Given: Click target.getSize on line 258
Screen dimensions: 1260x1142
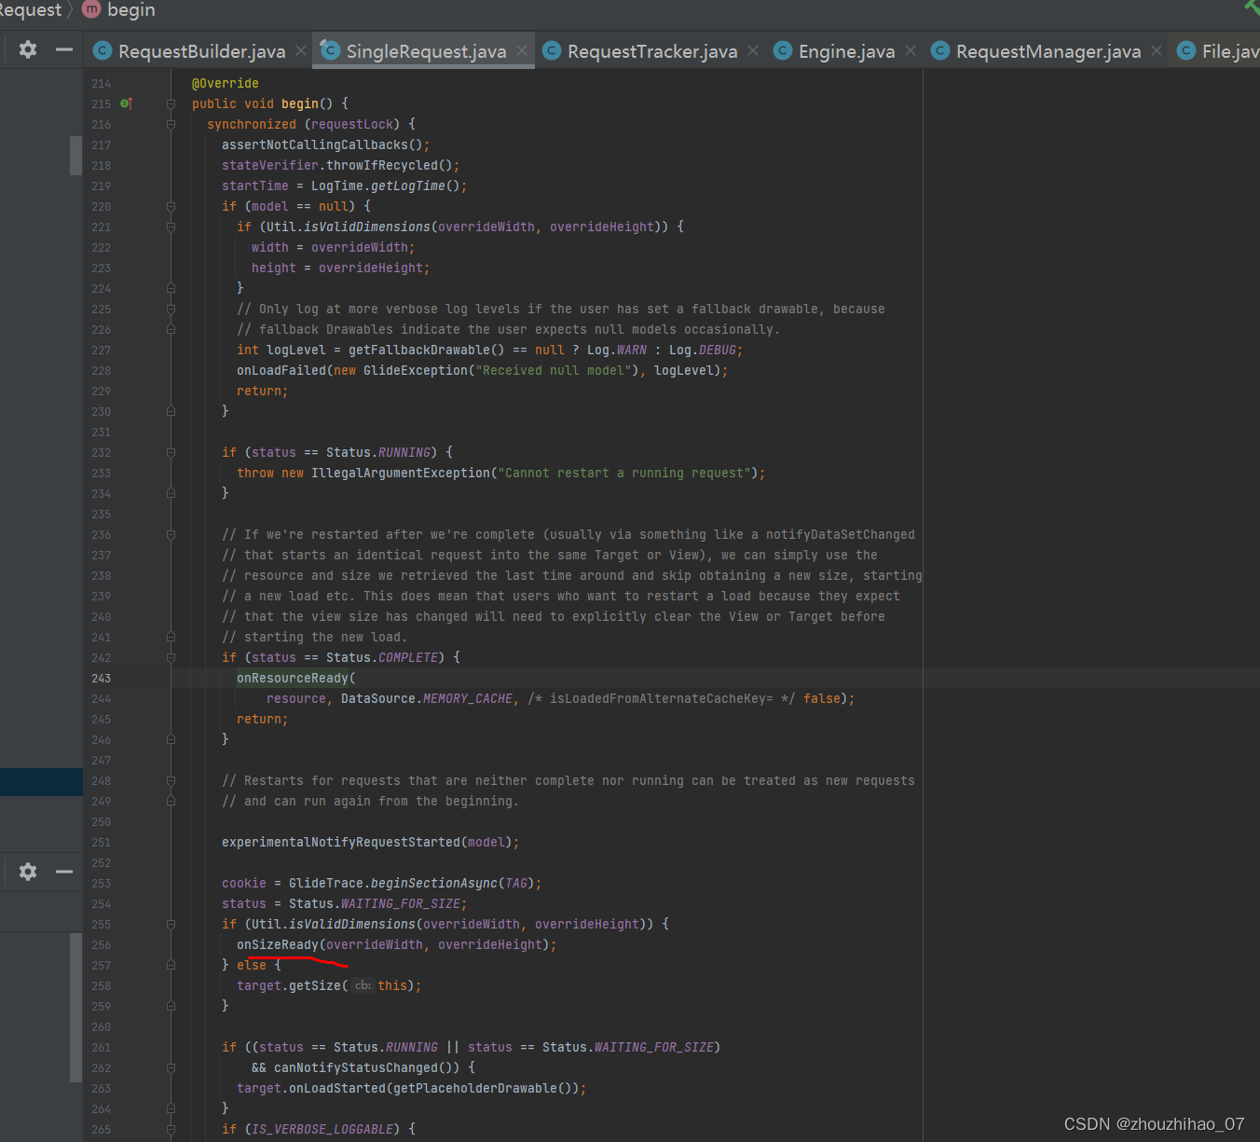Looking at the screenshot, I should tap(289, 985).
